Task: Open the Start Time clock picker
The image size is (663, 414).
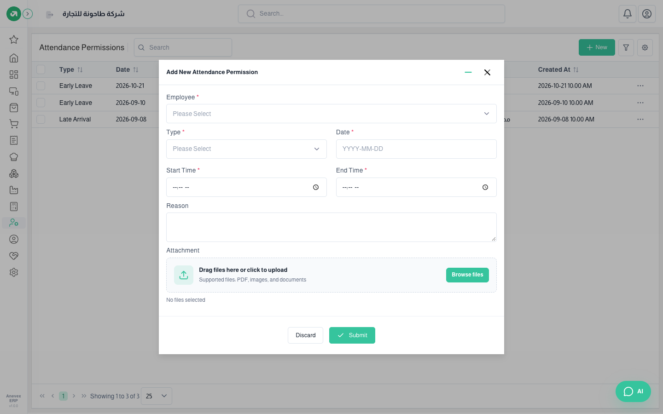Action: point(316,187)
